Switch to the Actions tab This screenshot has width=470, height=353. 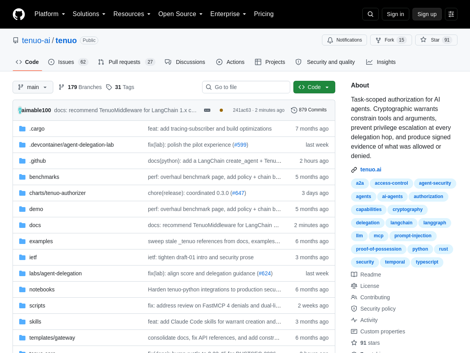tap(230, 62)
